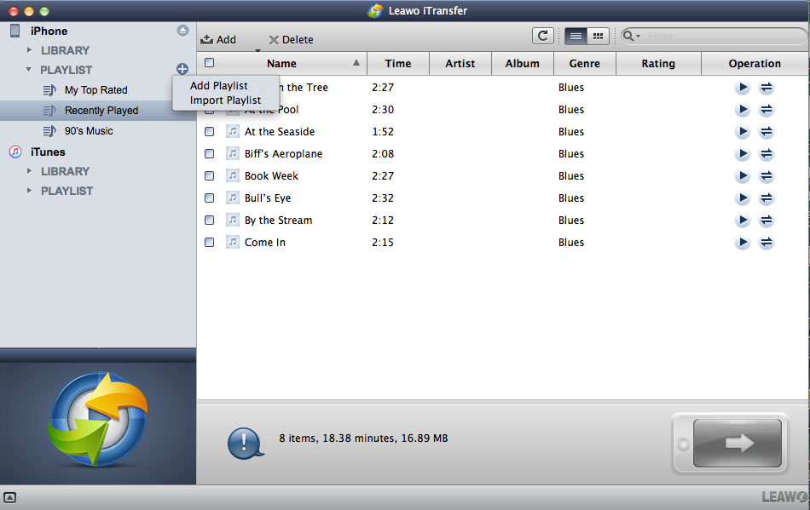Choose Import Playlist from popup menu
This screenshot has height=510, width=810.
225,100
